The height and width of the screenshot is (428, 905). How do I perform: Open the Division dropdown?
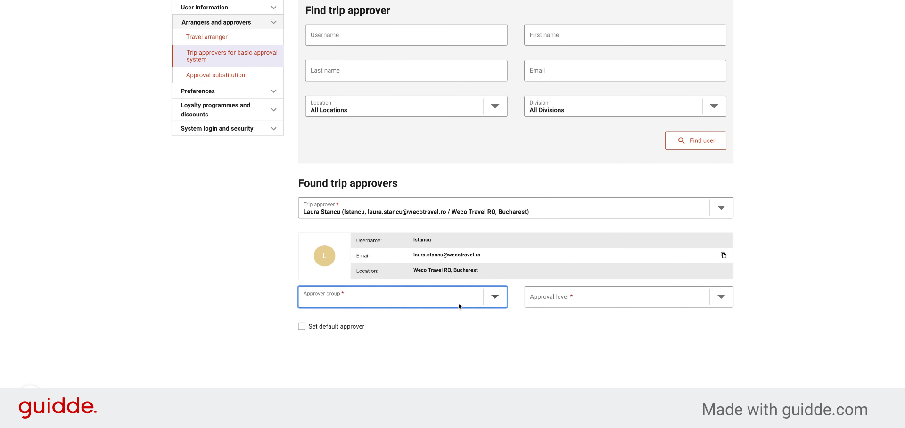tap(625, 107)
